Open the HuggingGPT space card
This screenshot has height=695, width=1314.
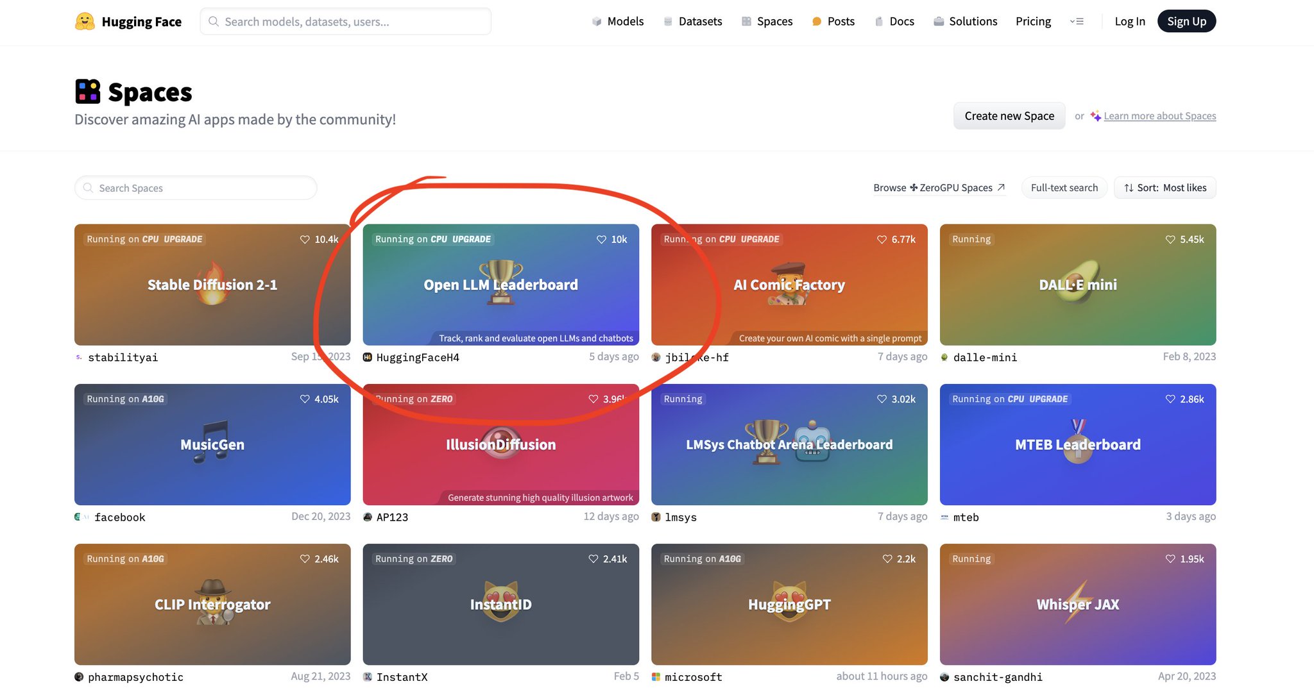(789, 604)
